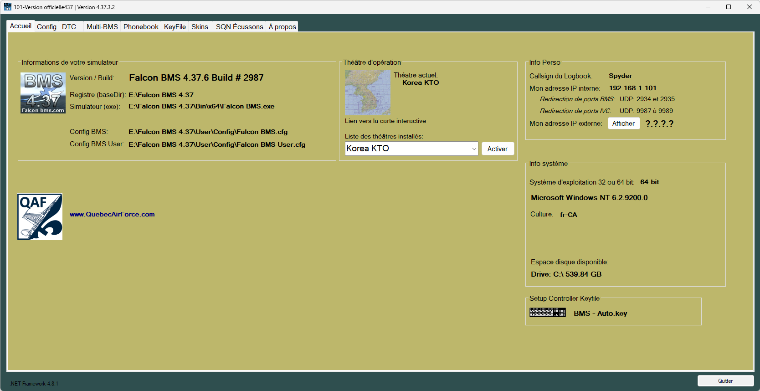Click the .NET Framework 4.8.1 status text

pyautogui.click(x=34, y=384)
